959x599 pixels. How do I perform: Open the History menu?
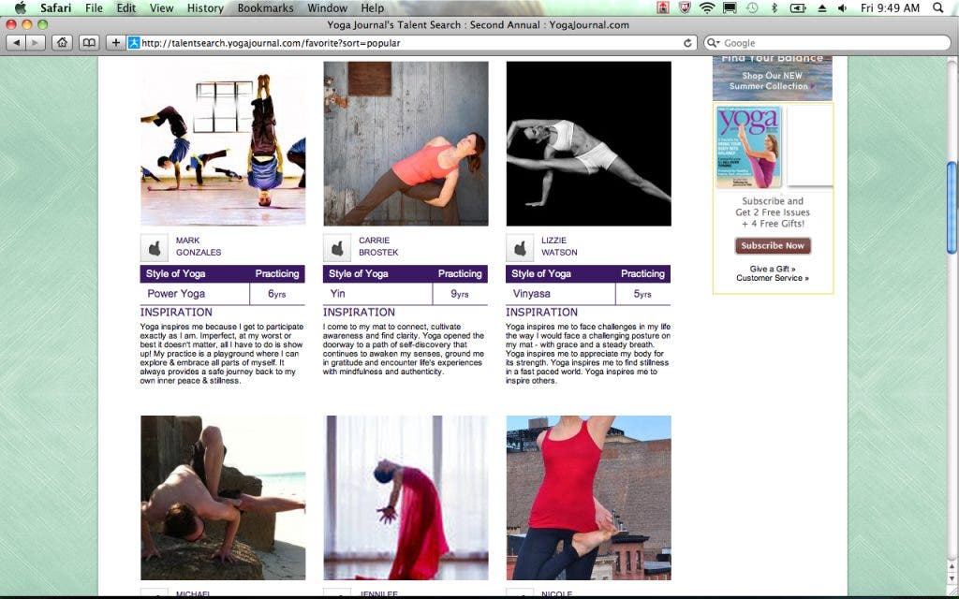(x=205, y=7)
